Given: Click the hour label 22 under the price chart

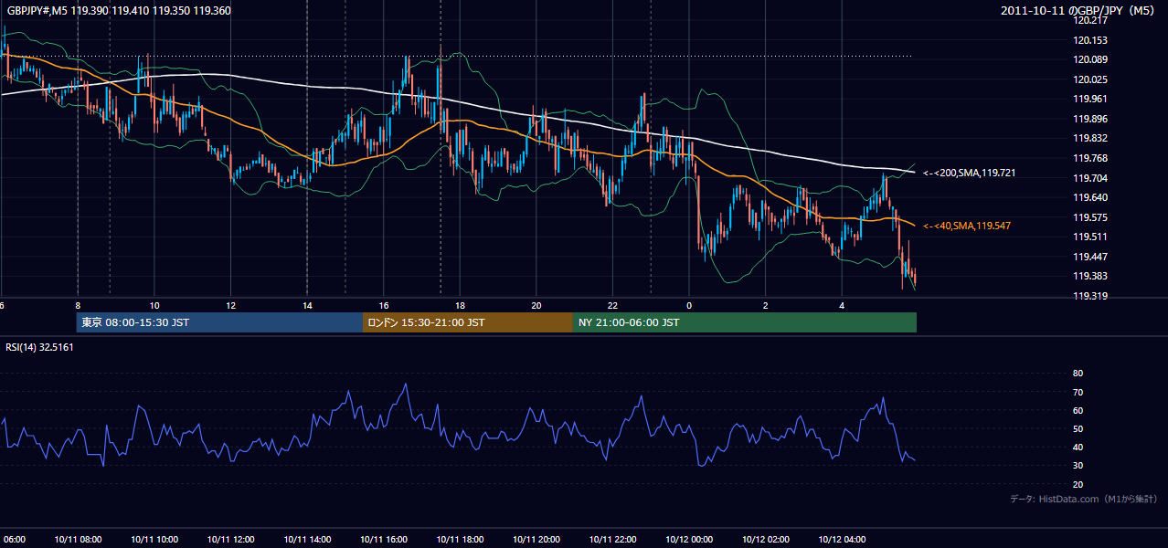Looking at the screenshot, I should pyautogui.click(x=612, y=306).
